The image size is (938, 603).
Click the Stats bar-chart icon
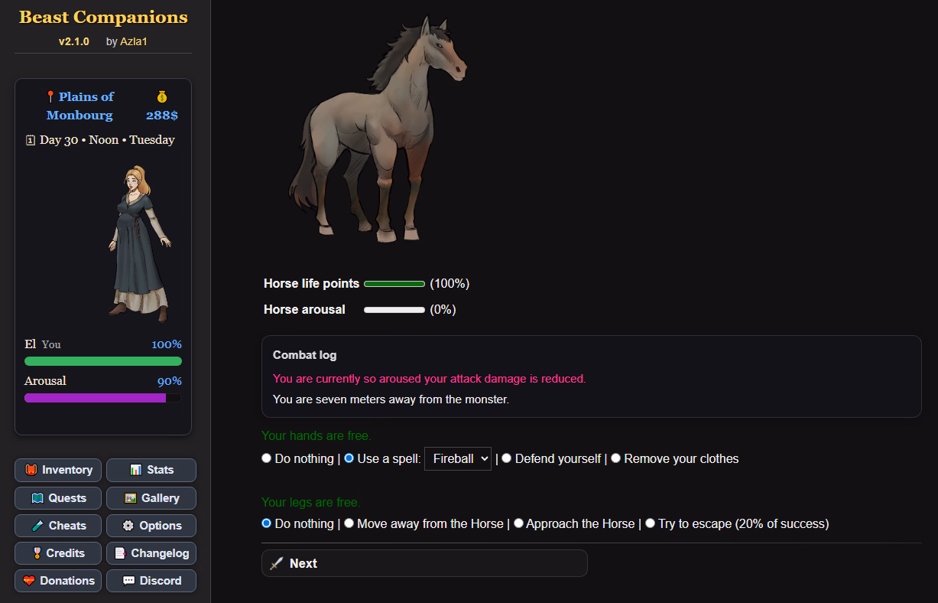coord(136,470)
